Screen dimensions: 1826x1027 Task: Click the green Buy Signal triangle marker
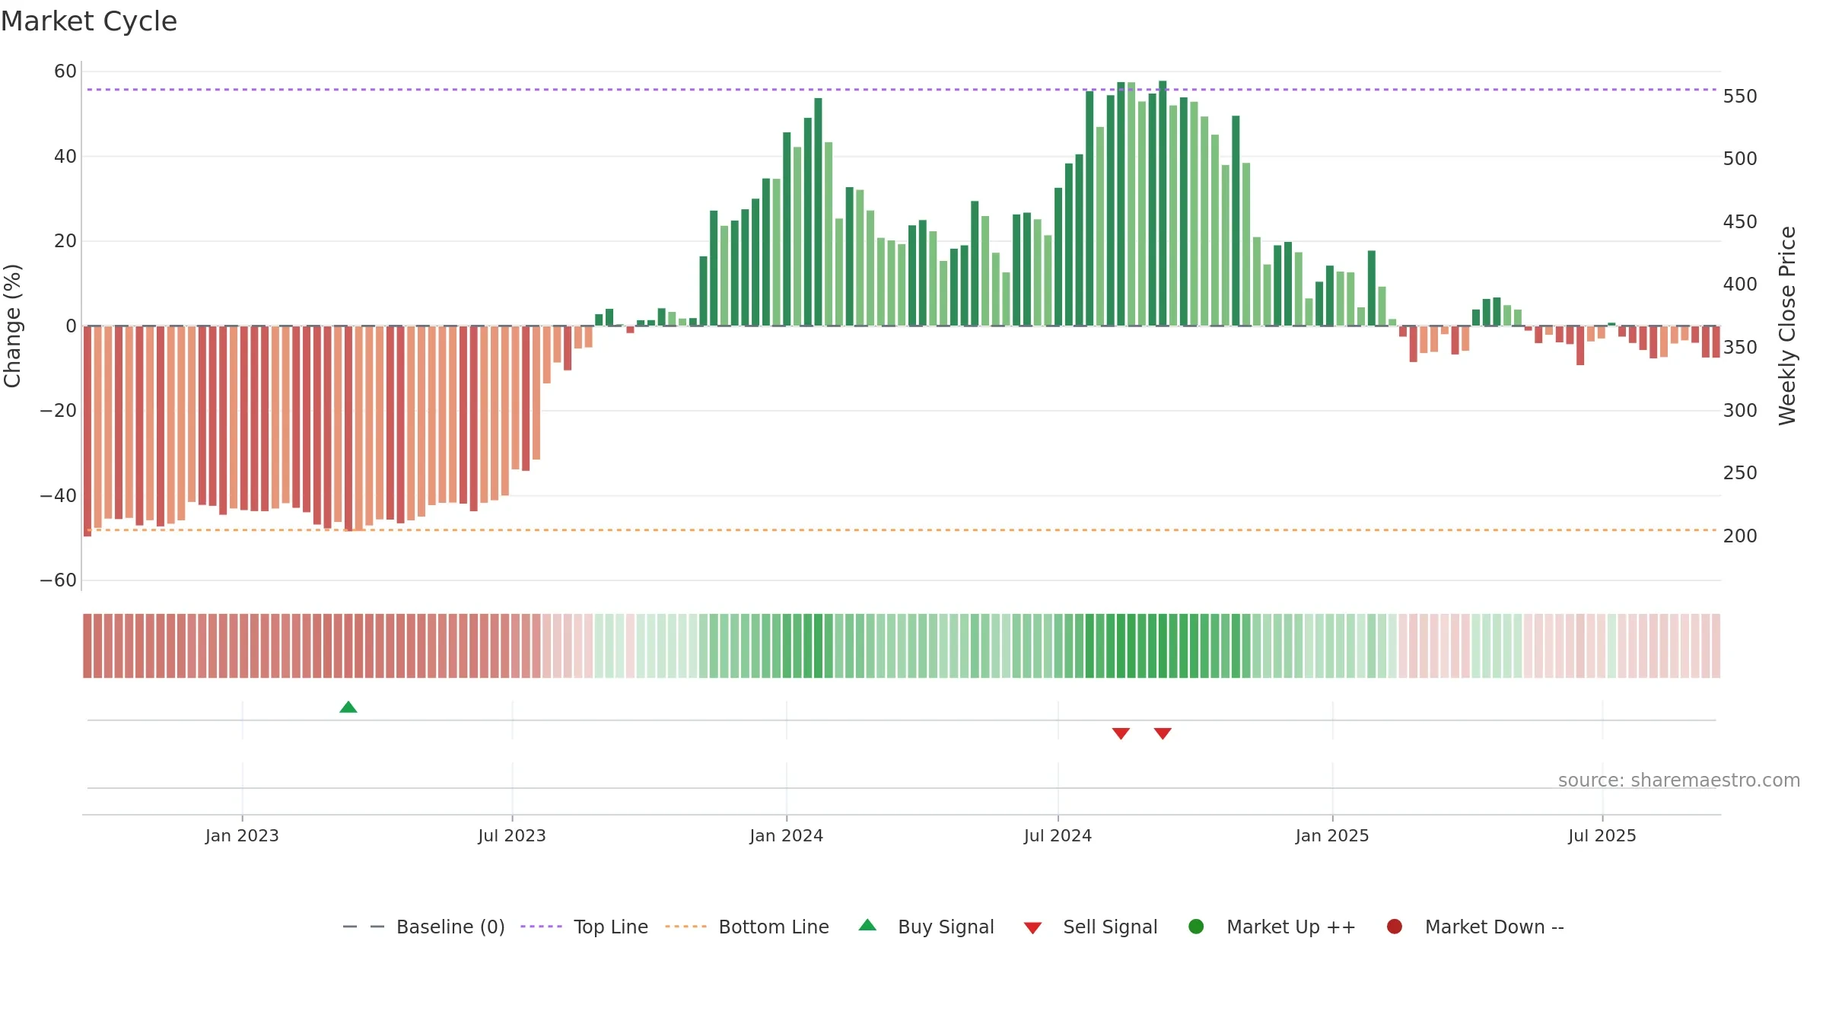[x=348, y=707]
